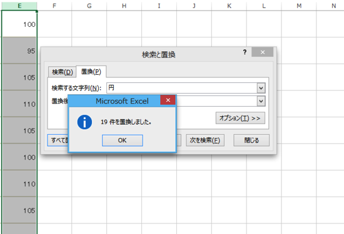Screen dimensions: 344x234
Task: Close the 検索と置換 dialog with X
Action: tap(263, 52)
